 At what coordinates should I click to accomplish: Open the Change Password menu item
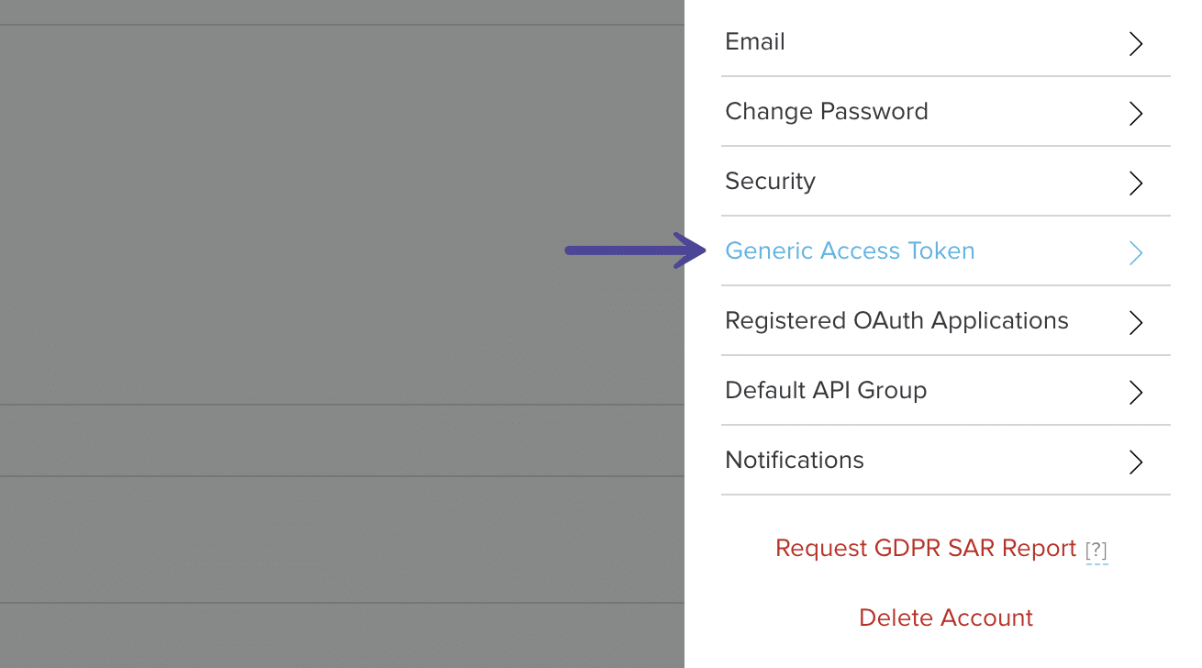(826, 111)
